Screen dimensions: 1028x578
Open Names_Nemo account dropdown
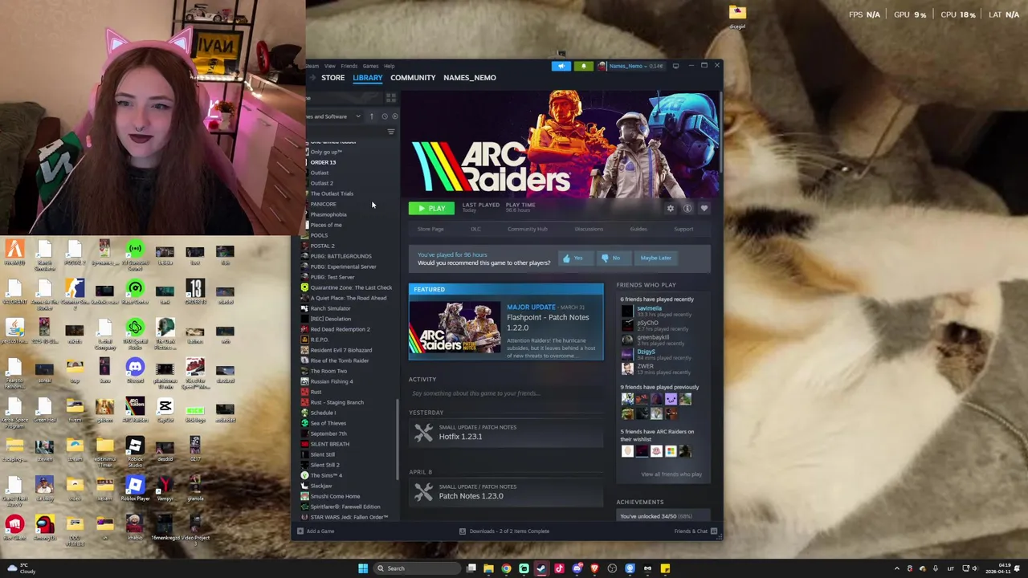[x=630, y=66]
